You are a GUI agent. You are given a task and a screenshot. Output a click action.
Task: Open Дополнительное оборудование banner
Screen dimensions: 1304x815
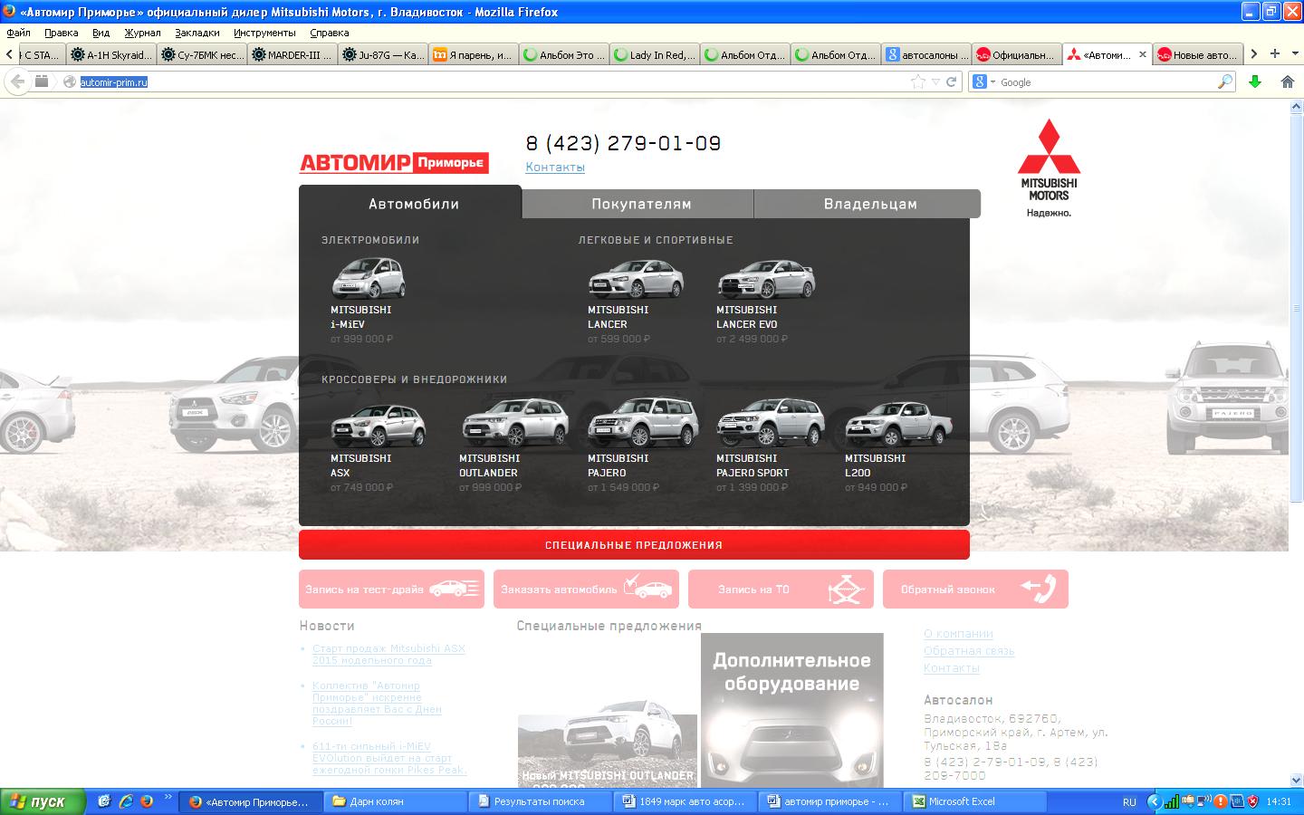coord(792,710)
